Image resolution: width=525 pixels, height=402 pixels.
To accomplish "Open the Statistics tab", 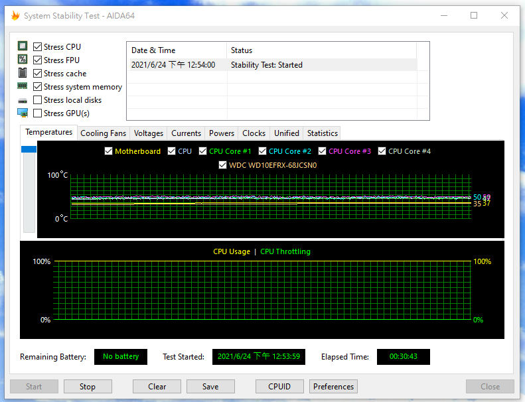I will tap(323, 133).
